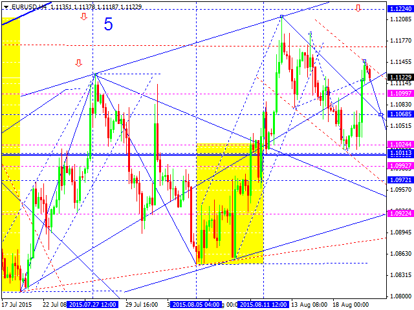Viewport: 414px width, 310px height.
Task: Select the blue wave label 5
Action: pos(108,25)
